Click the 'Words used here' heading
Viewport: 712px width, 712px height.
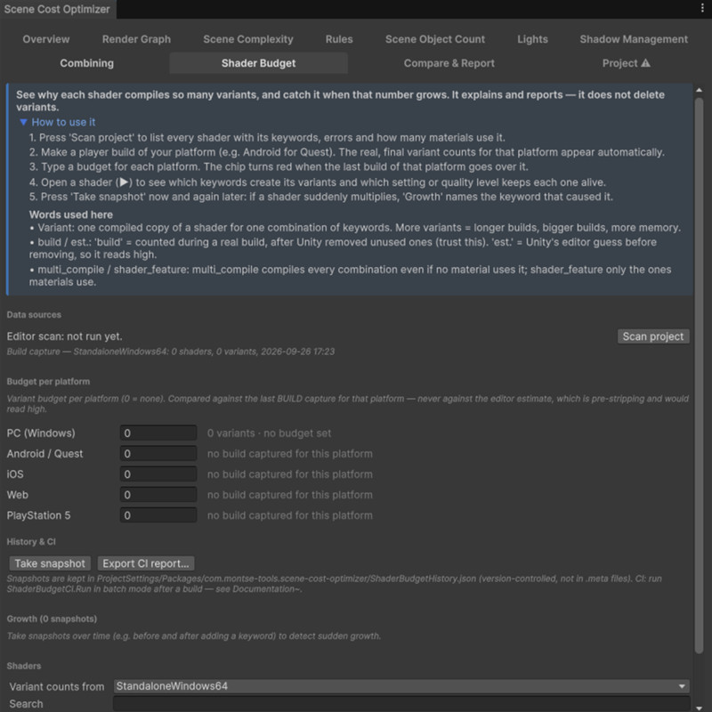pyautogui.click(x=71, y=214)
